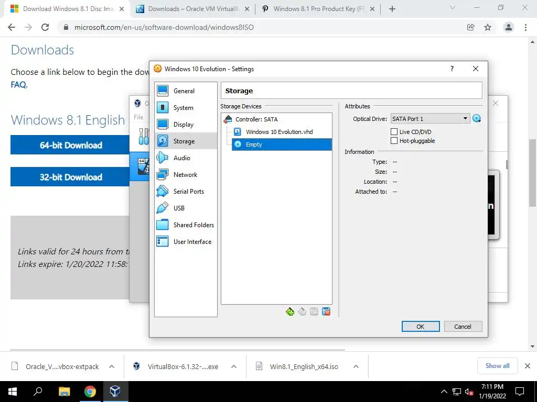Click the VirtualBox taskbar icon
The width and height of the screenshot is (537, 402).
[x=115, y=392]
